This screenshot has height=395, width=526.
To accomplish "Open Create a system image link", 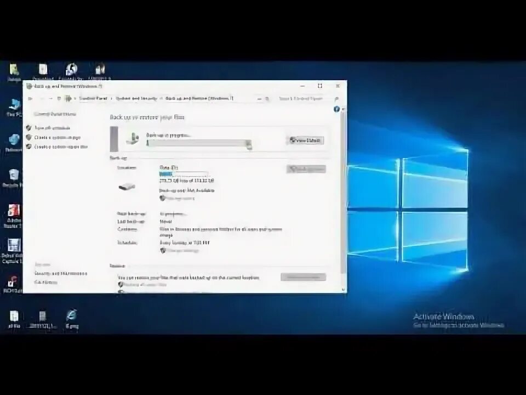I will pos(58,137).
